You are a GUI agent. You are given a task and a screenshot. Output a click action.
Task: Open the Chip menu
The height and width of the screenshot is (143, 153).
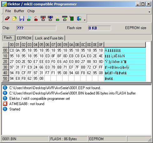31,11
